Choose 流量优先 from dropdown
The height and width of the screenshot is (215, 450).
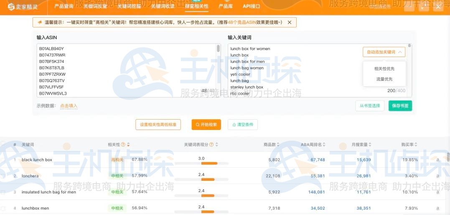(384, 79)
